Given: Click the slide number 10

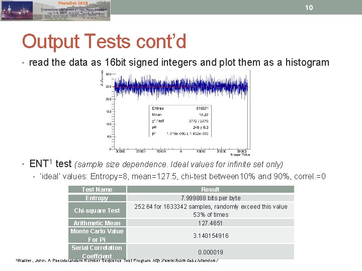Looking at the screenshot, I should coord(309,8).
